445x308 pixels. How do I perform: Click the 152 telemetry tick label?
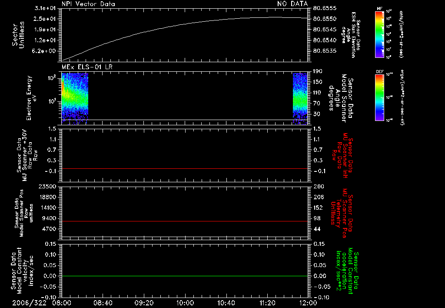point(318,208)
